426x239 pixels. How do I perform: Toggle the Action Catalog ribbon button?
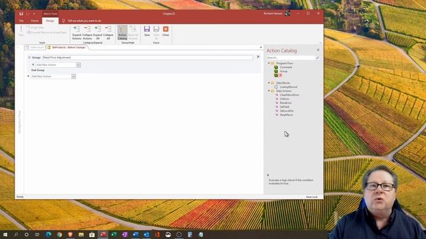(x=122, y=33)
